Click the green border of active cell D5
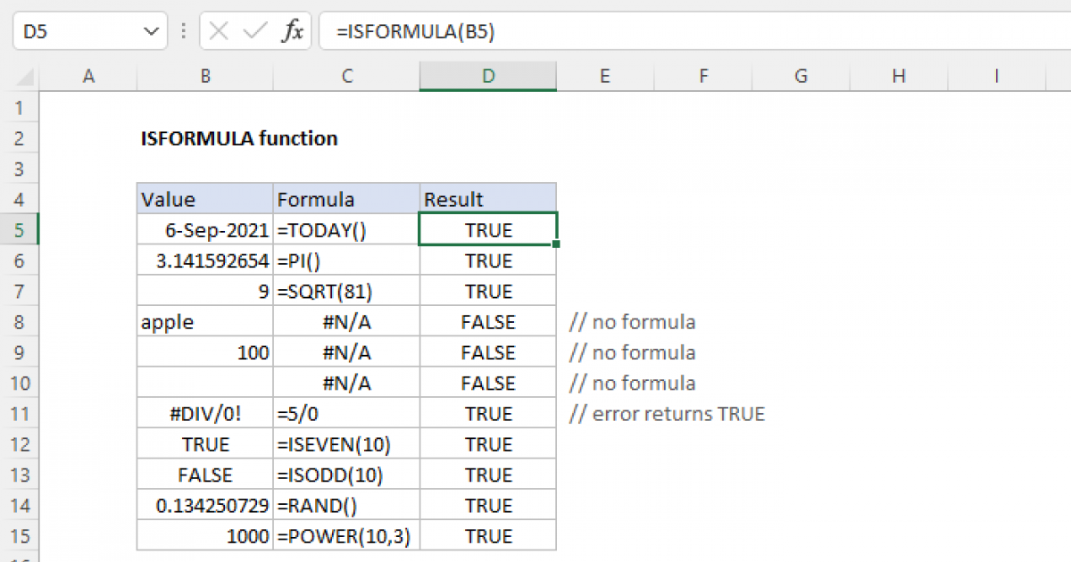Image resolution: width=1071 pixels, height=562 pixels. (487, 215)
